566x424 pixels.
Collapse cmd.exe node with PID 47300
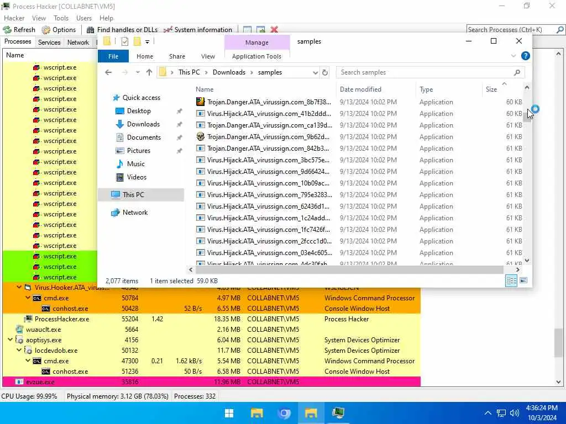pyautogui.click(x=28, y=361)
